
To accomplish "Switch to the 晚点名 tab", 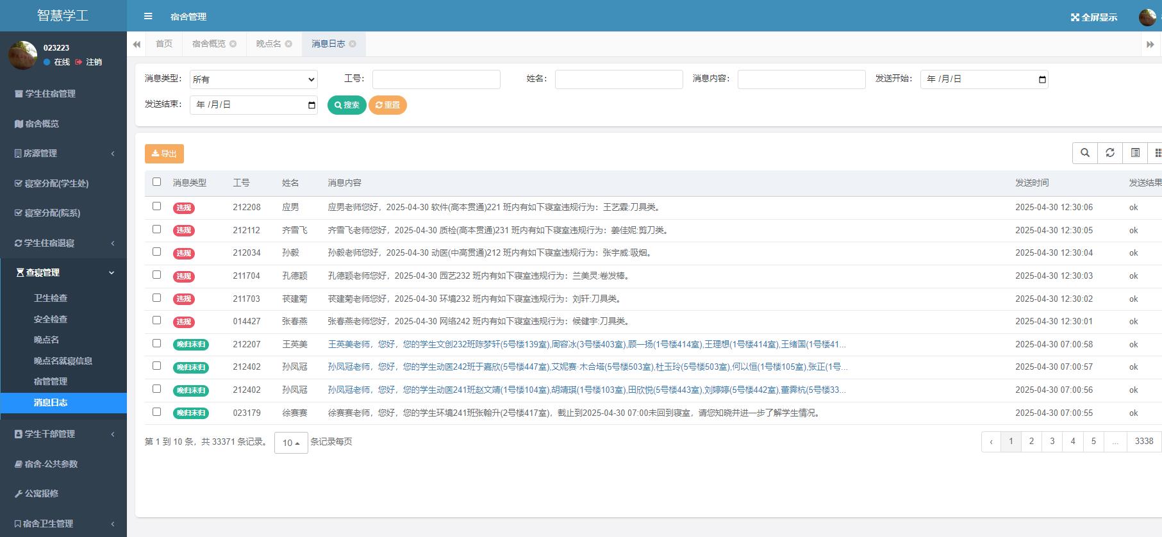I will (269, 44).
